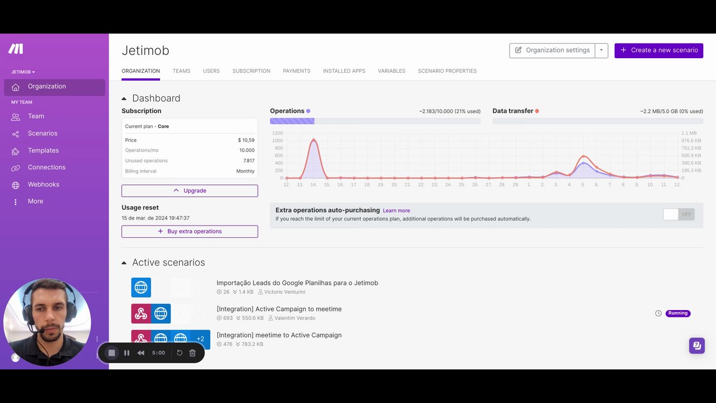Switch to the Subscription tab
716x403 pixels.
[251, 71]
